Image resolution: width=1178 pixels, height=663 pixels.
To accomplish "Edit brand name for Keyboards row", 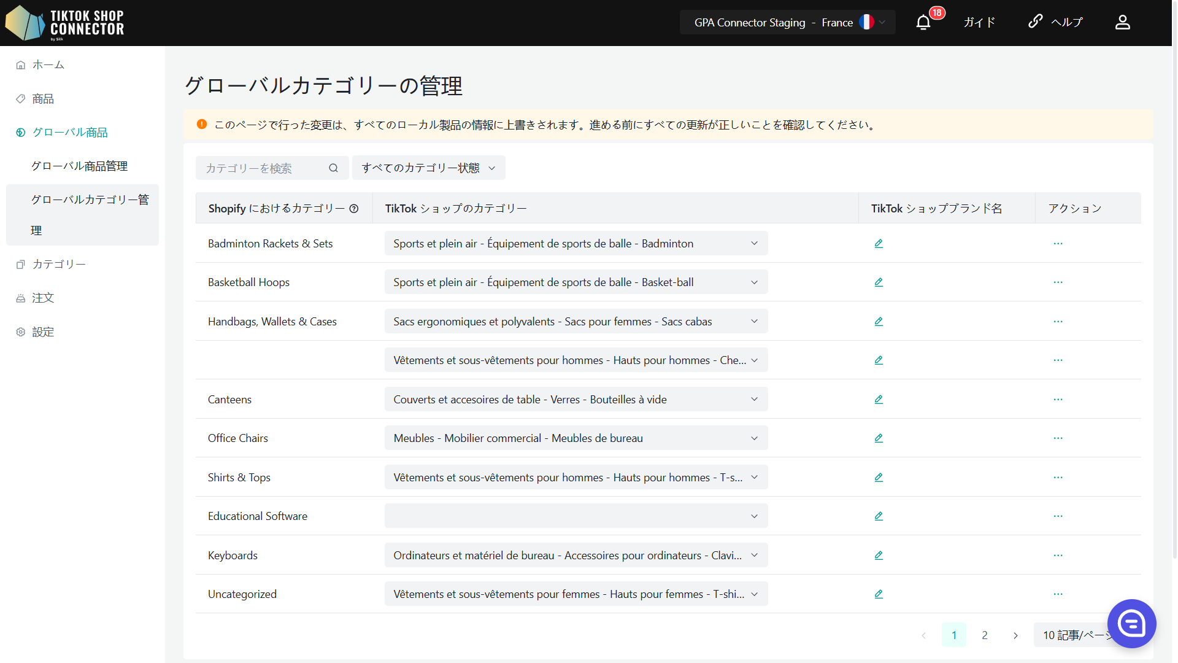I will click(x=879, y=556).
